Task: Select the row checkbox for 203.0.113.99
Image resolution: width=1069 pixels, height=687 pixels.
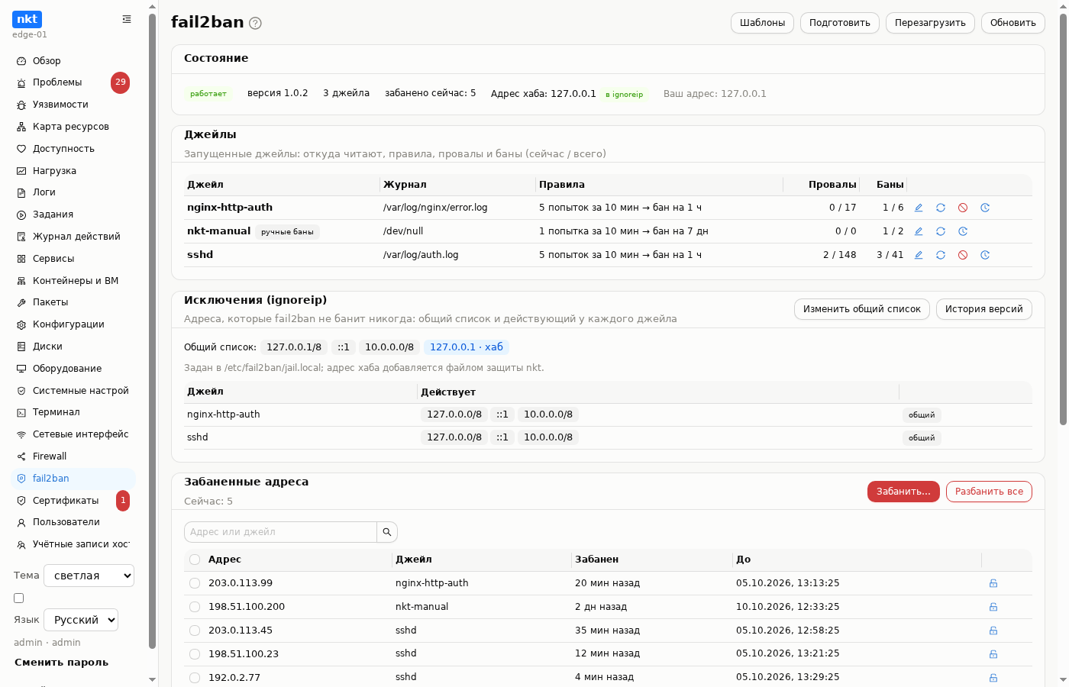Action: click(x=195, y=583)
